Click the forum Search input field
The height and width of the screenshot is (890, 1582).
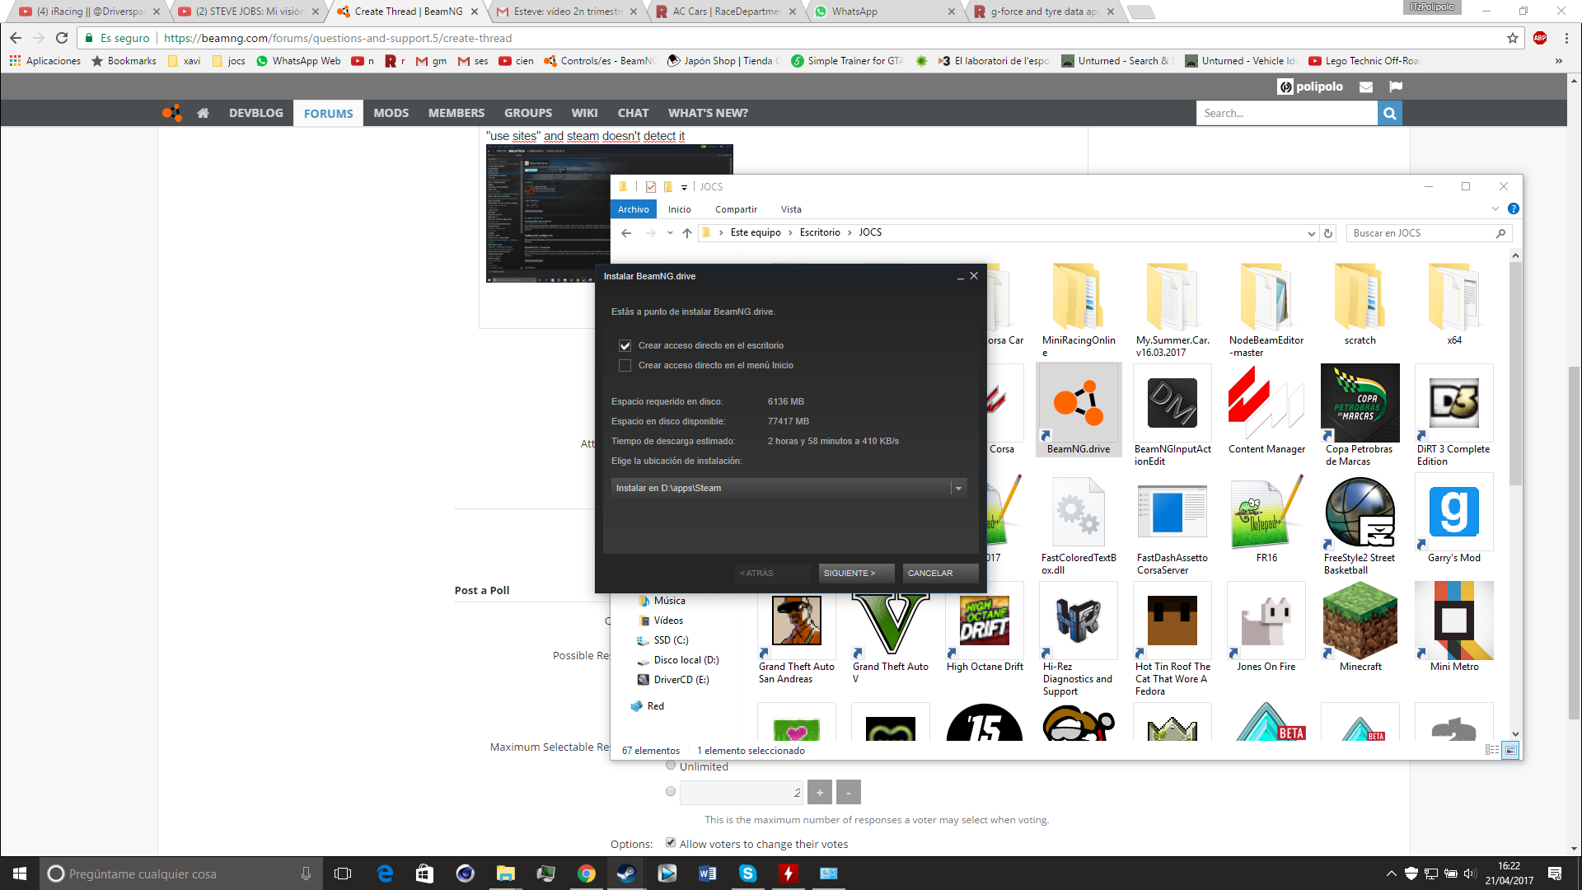coord(1287,114)
